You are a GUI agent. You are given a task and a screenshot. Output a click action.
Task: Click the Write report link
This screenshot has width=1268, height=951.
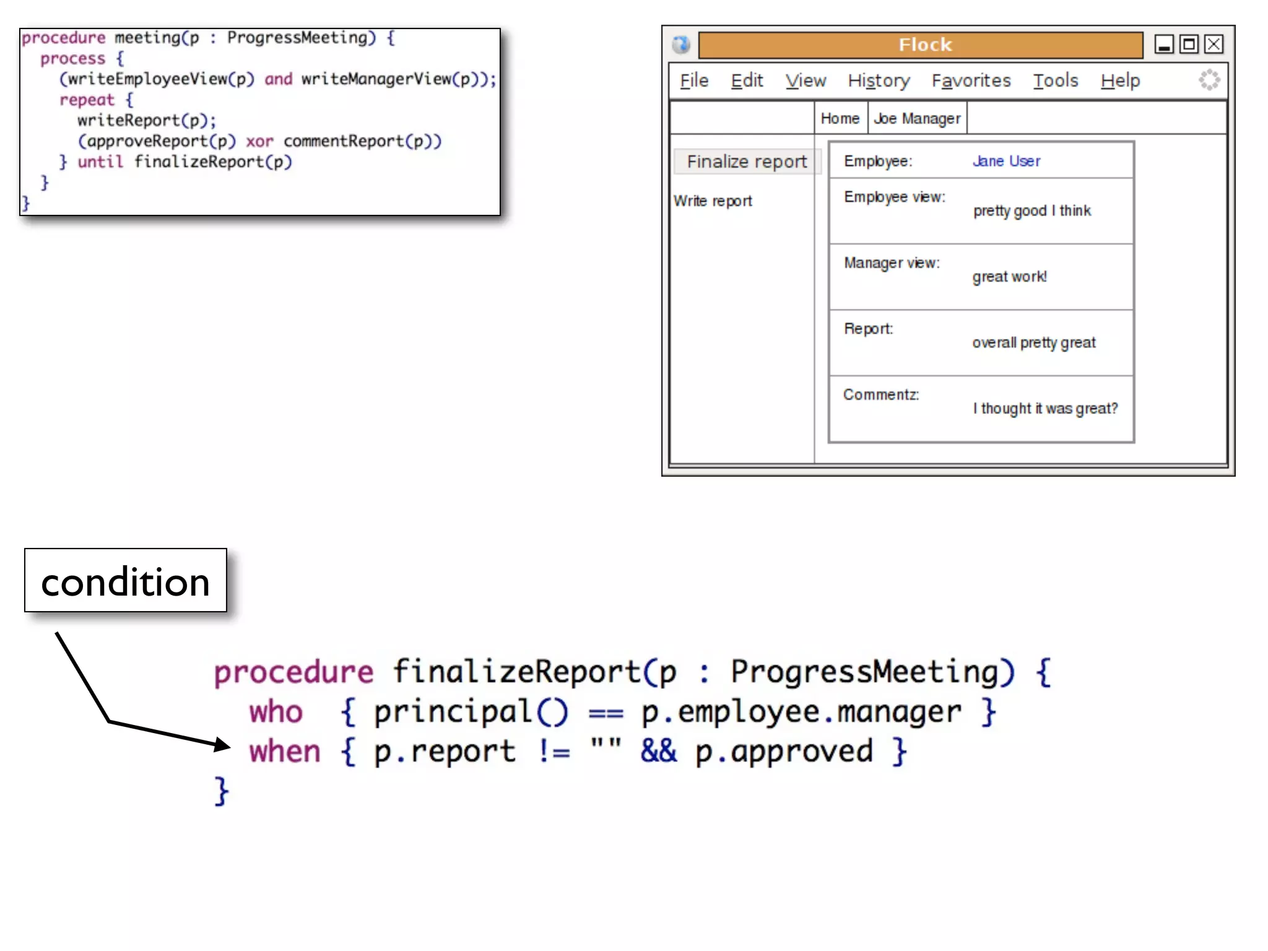[x=713, y=201]
